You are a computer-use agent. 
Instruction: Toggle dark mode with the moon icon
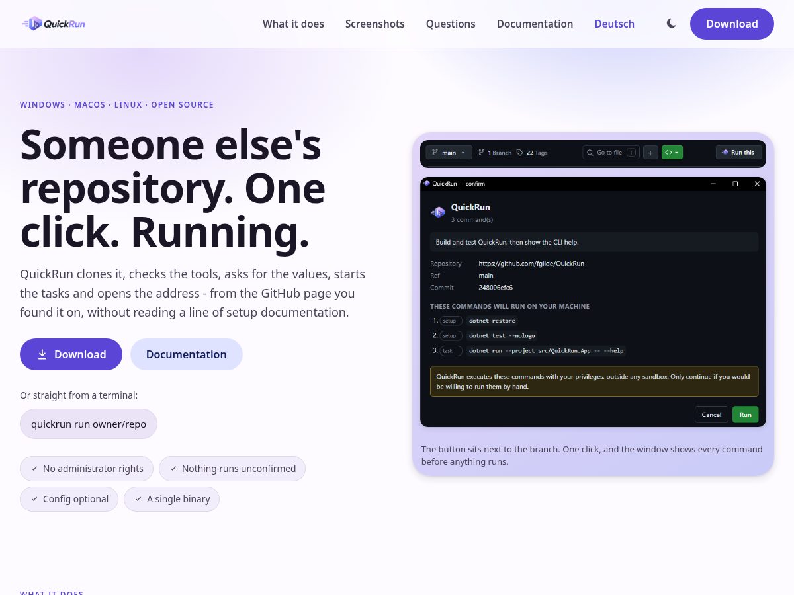coord(672,24)
